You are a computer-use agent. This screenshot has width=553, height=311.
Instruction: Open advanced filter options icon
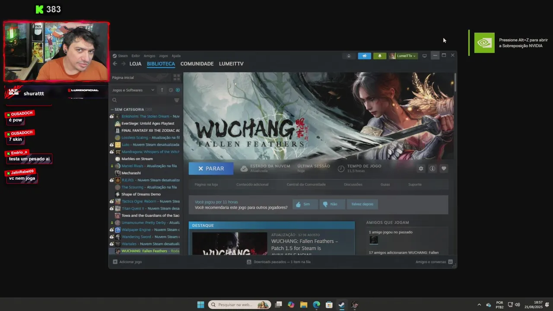click(176, 100)
